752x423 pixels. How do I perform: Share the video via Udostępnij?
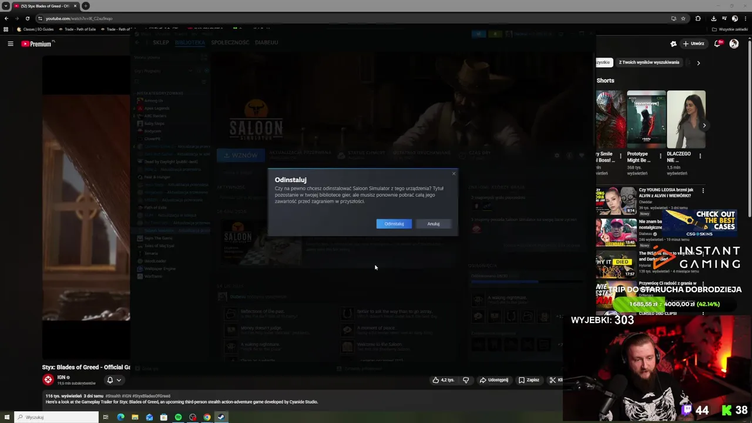click(x=493, y=380)
